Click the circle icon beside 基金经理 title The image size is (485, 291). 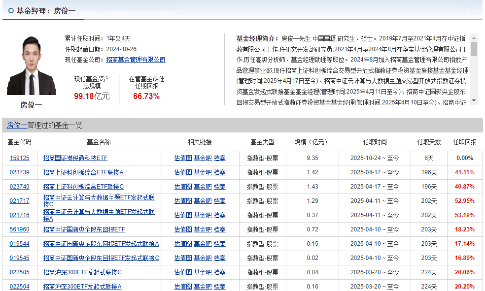click(x=11, y=11)
